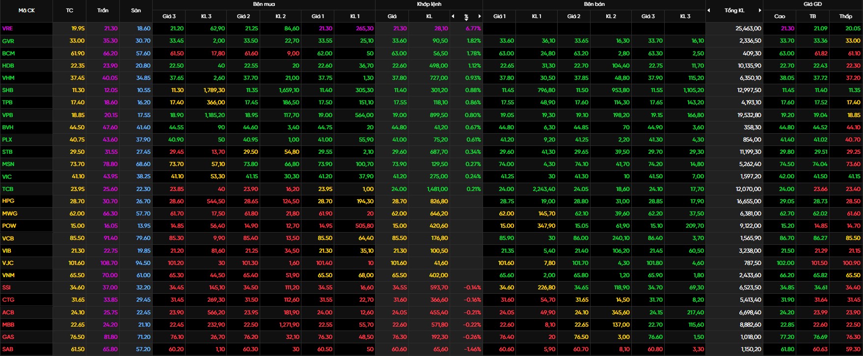Select the TPB ticker symbol
Screen dimensions: 863x356
7,102
